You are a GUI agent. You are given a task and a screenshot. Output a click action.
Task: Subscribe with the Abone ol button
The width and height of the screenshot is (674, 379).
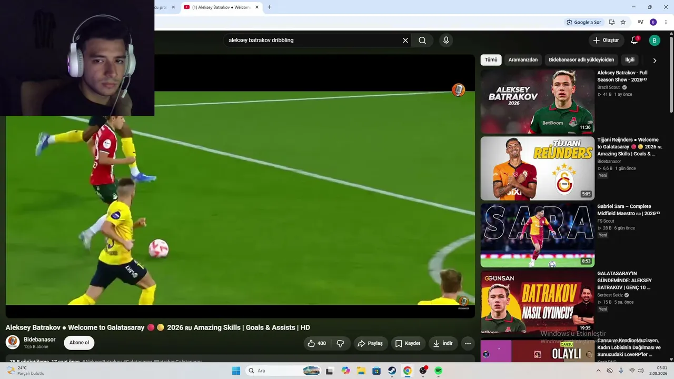(79, 343)
